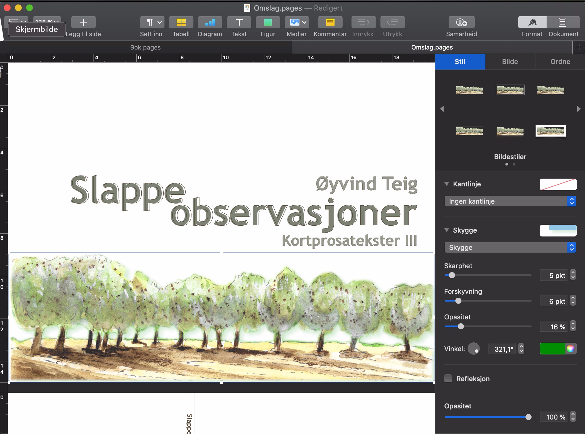Screen dimensions: 585x434
Task: Switch to the Ordne tab
Action: (x=560, y=61)
